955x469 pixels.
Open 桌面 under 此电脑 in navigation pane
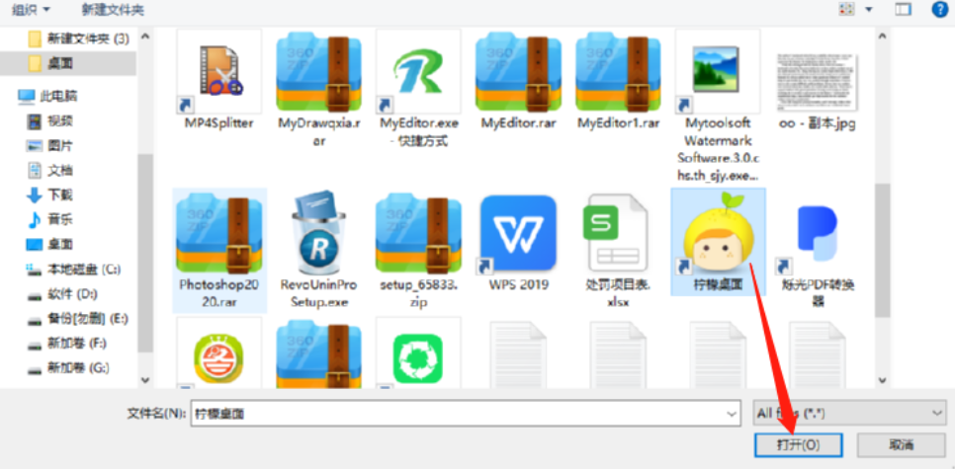tap(50, 245)
